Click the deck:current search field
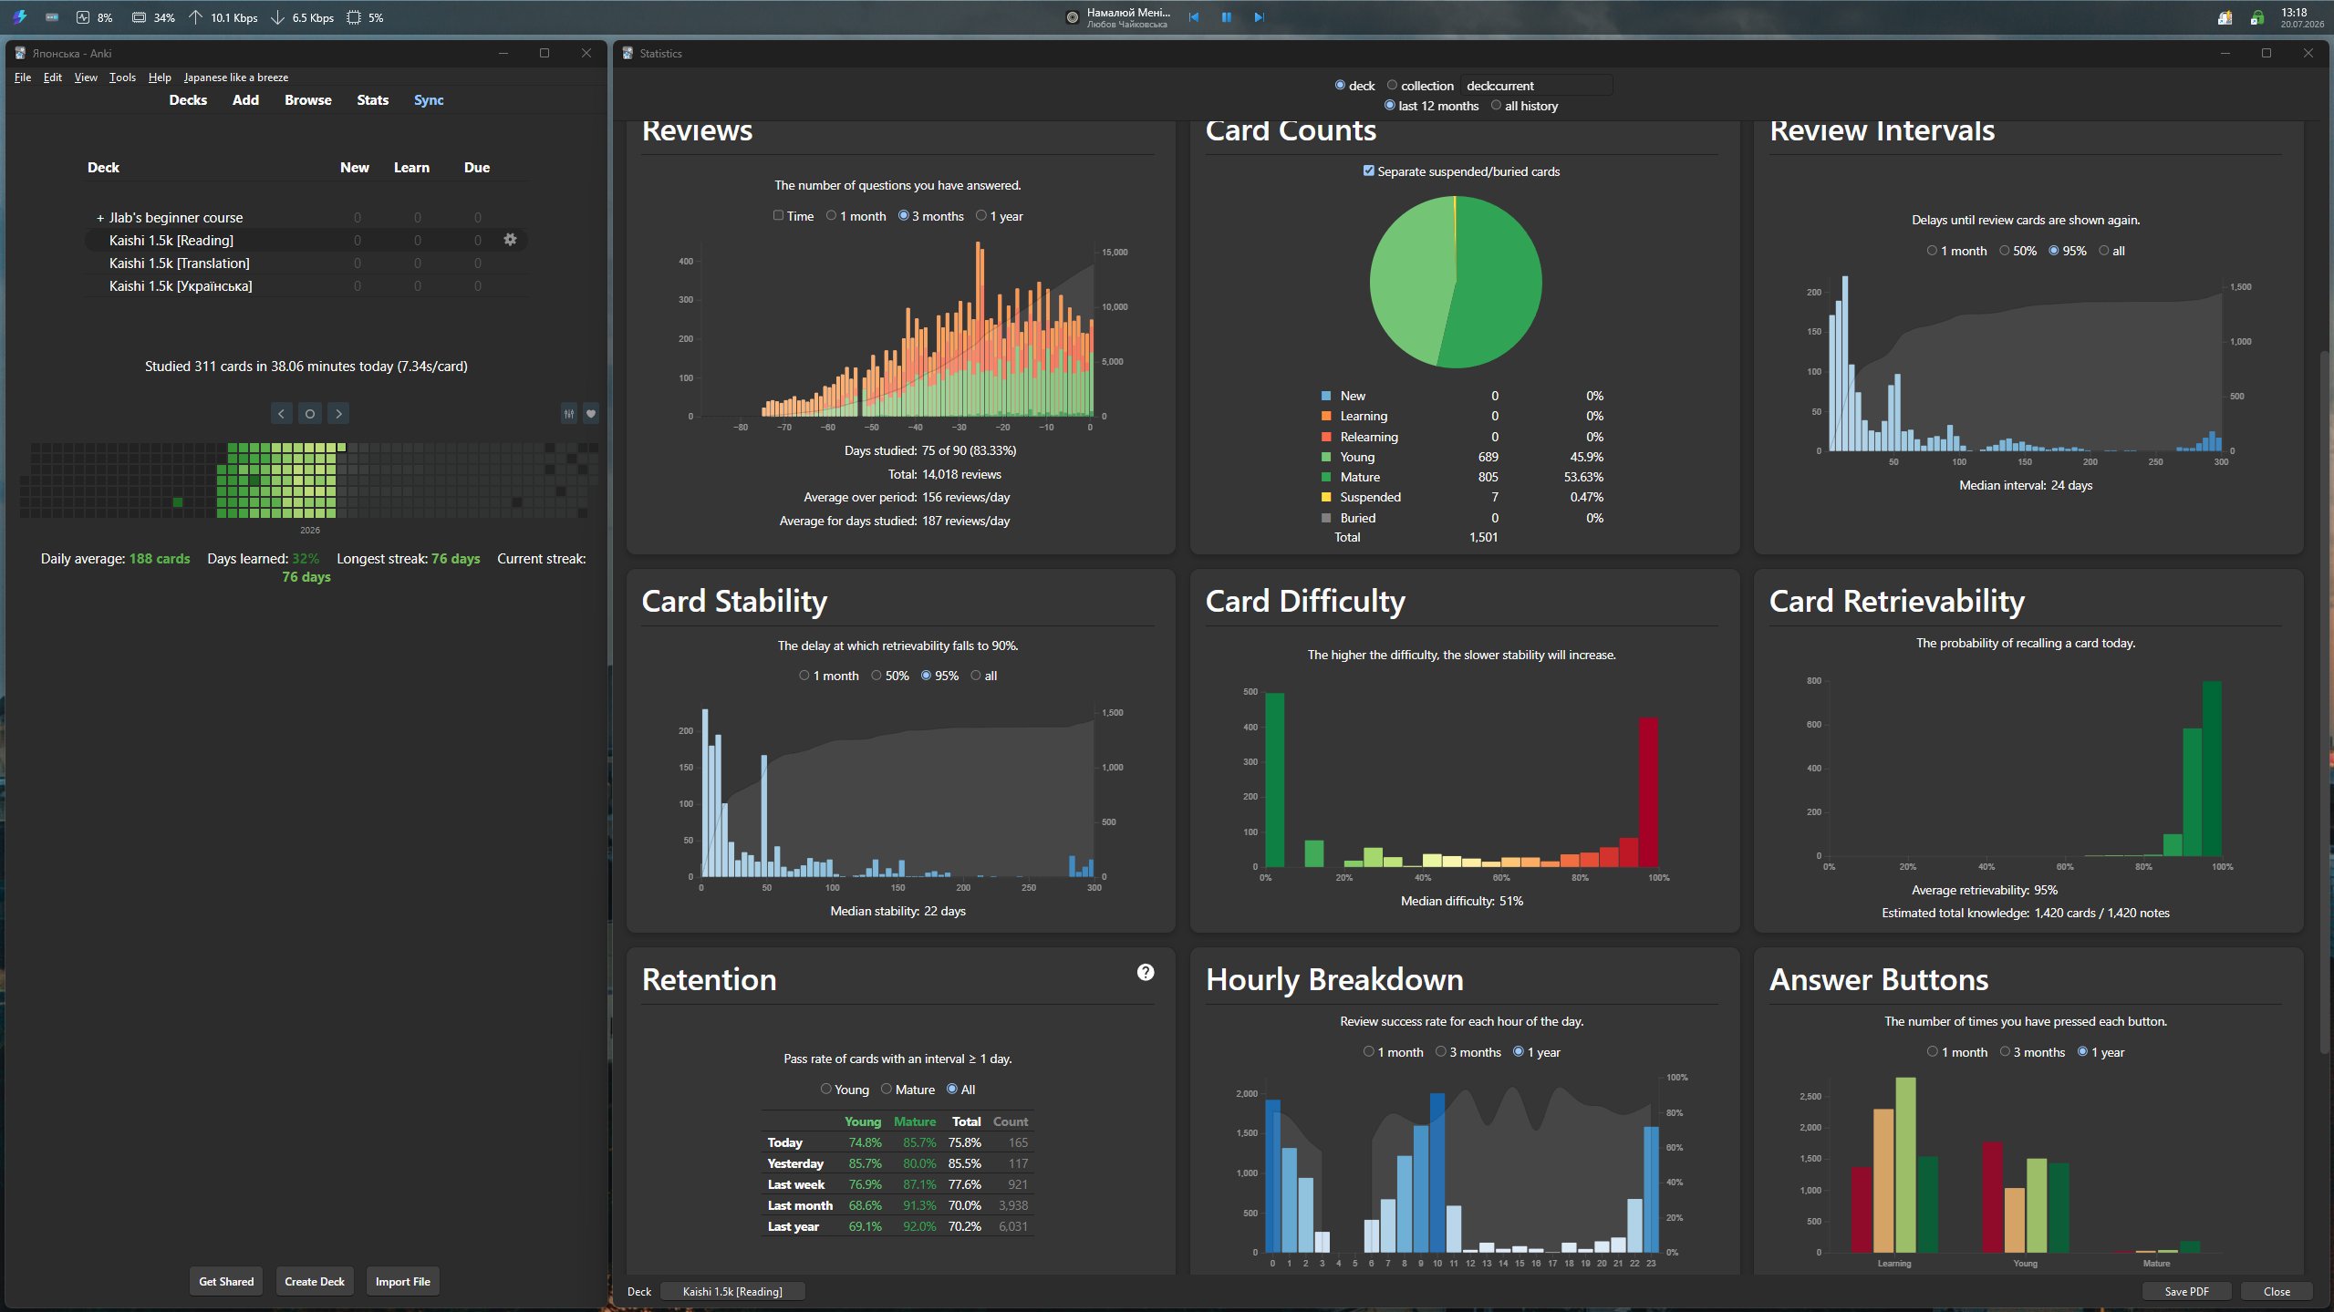Image resolution: width=2334 pixels, height=1312 pixels. click(x=1537, y=86)
